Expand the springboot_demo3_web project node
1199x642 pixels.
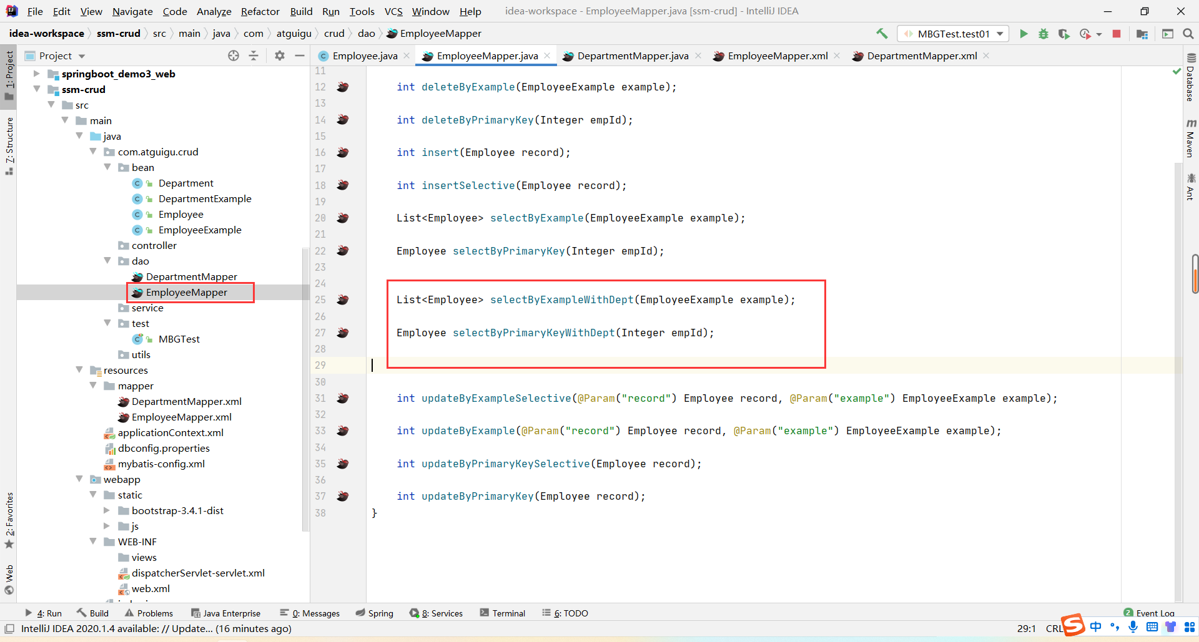point(36,74)
